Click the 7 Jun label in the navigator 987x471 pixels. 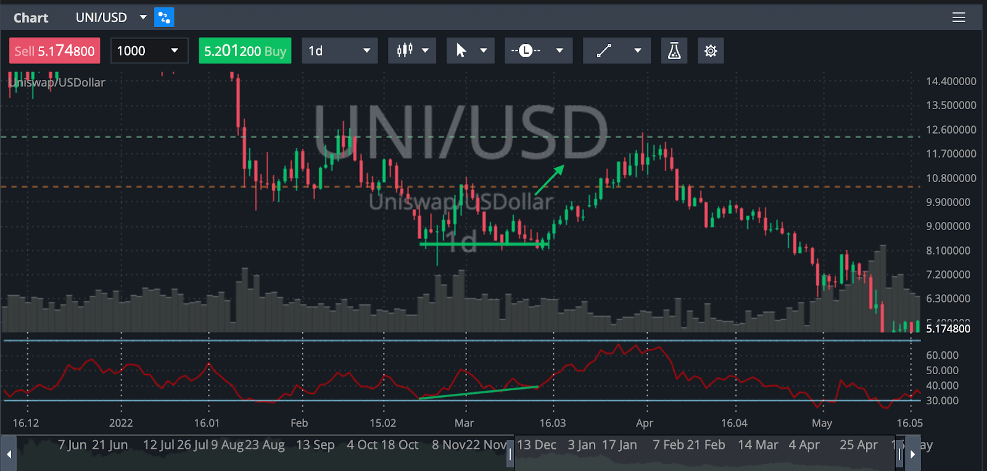coord(72,445)
